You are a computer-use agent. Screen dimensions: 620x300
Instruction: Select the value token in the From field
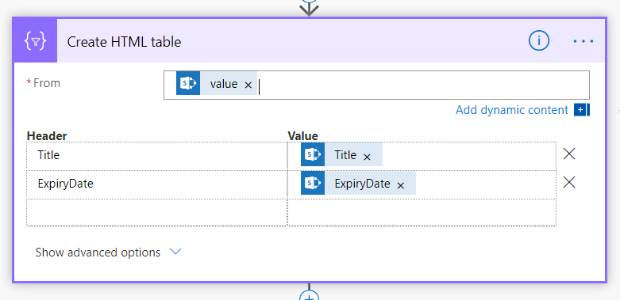point(217,84)
